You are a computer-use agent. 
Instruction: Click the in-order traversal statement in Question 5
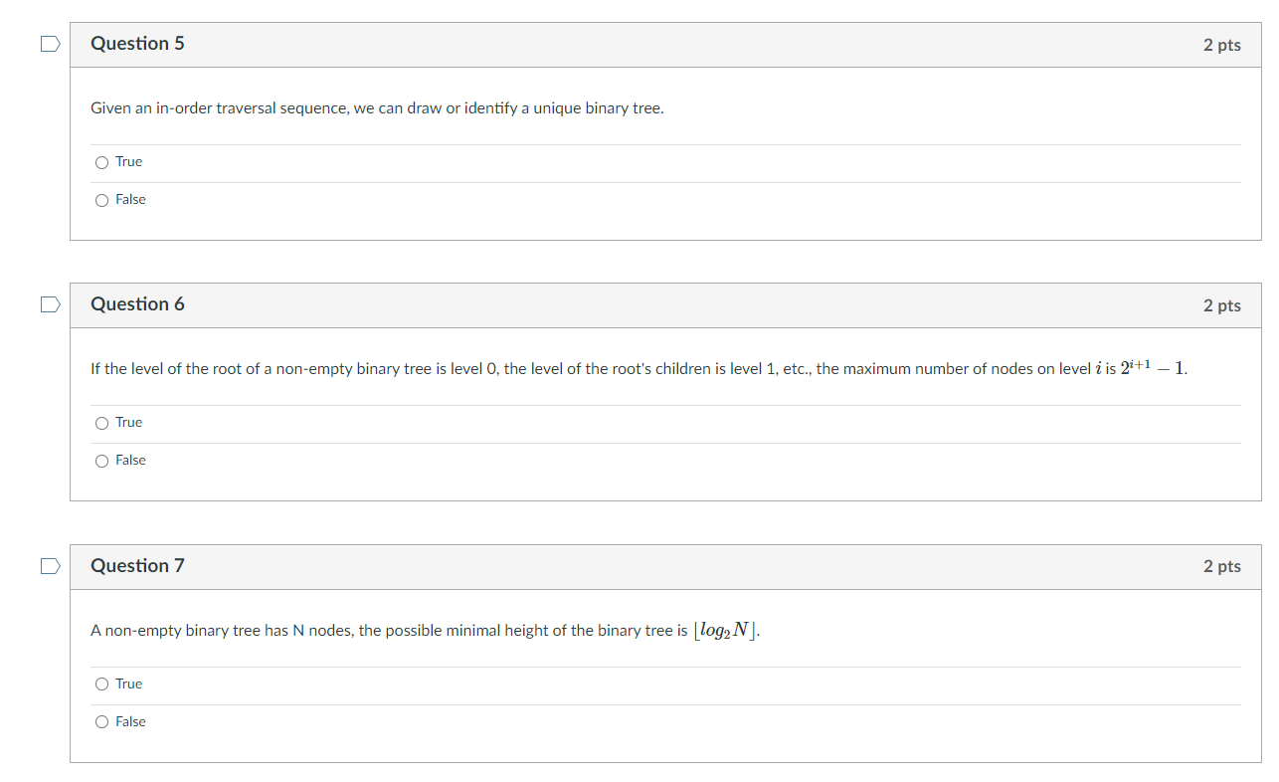(377, 107)
